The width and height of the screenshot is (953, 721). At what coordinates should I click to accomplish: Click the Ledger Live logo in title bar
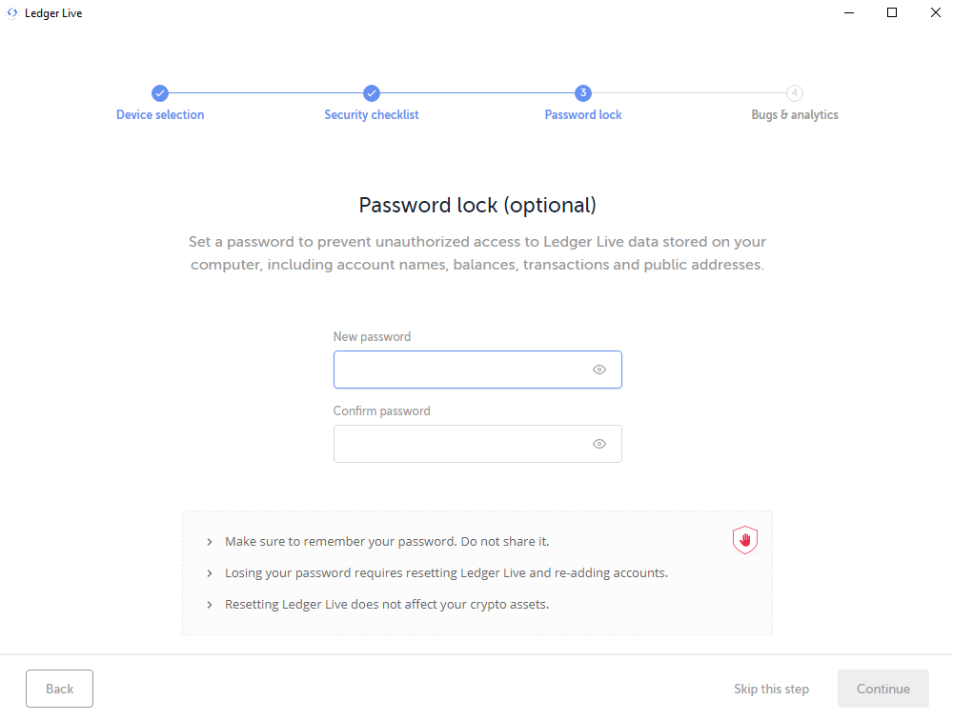coord(12,12)
